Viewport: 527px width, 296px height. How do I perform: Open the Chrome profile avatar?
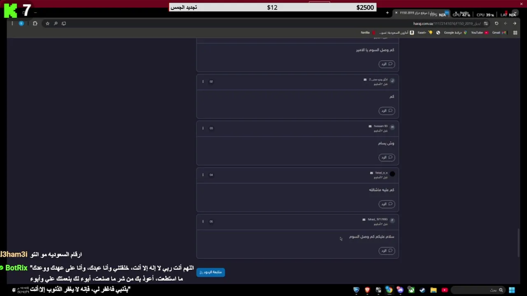(x=21, y=23)
